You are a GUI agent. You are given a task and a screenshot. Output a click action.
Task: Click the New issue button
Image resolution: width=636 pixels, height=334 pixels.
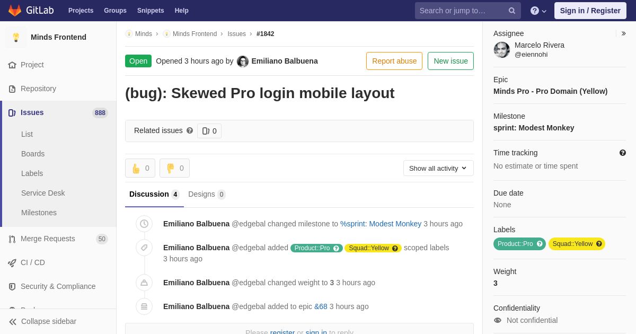(450, 61)
